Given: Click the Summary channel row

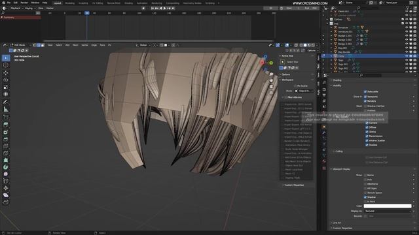Looking at the screenshot, I should (21, 18).
